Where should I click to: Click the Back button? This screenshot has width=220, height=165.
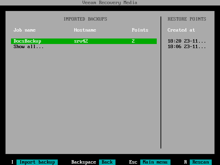(107, 162)
